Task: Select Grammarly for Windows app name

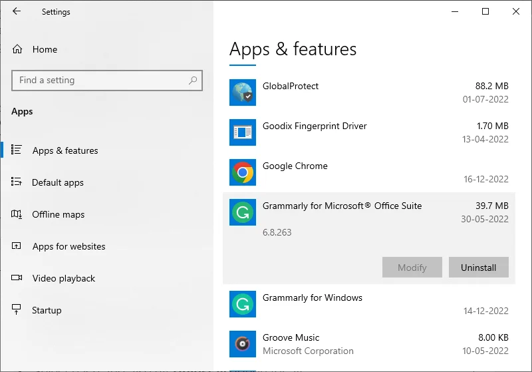Action: click(x=313, y=297)
